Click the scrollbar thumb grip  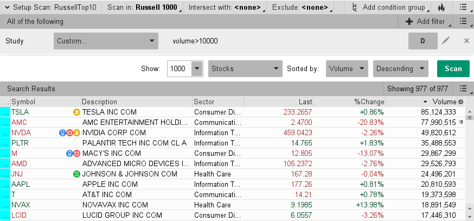coord(470,117)
